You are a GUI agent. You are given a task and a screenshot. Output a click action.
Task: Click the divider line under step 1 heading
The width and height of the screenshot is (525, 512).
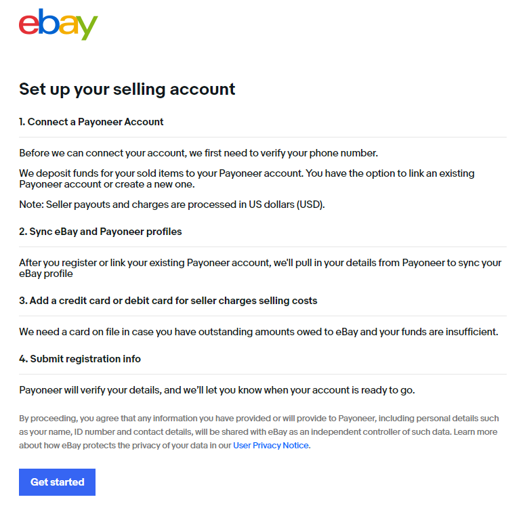click(x=263, y=137)
